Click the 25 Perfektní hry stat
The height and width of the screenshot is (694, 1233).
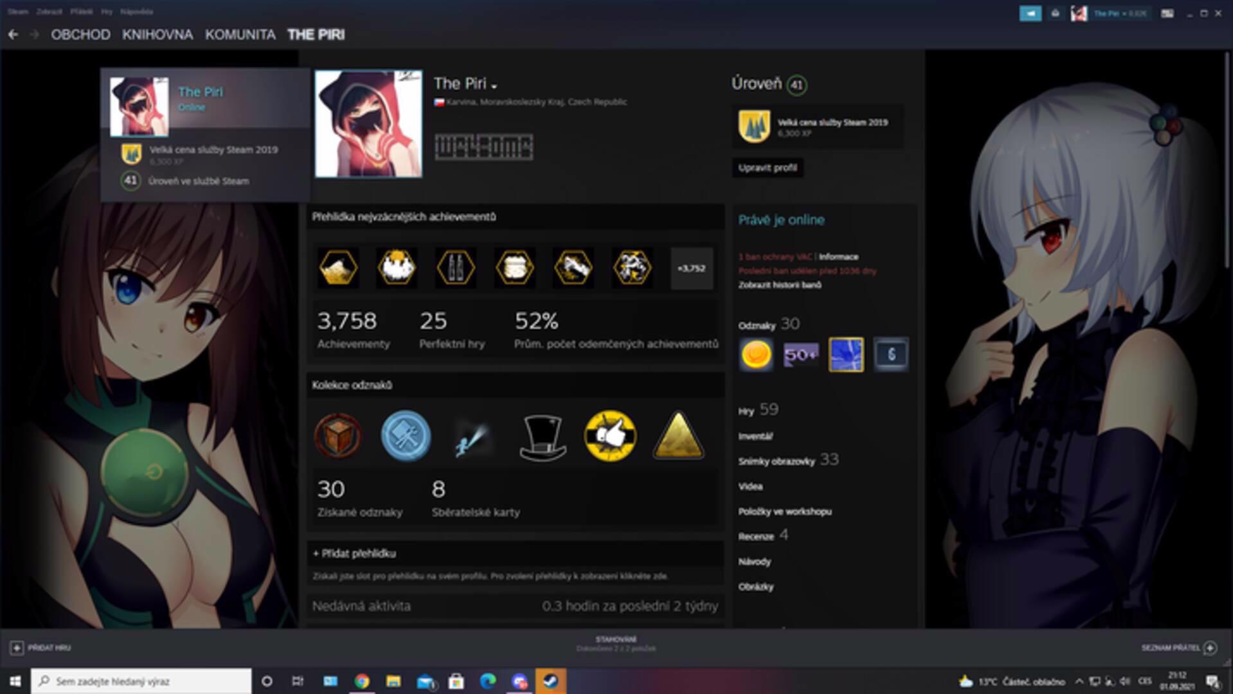pos(452,330)
